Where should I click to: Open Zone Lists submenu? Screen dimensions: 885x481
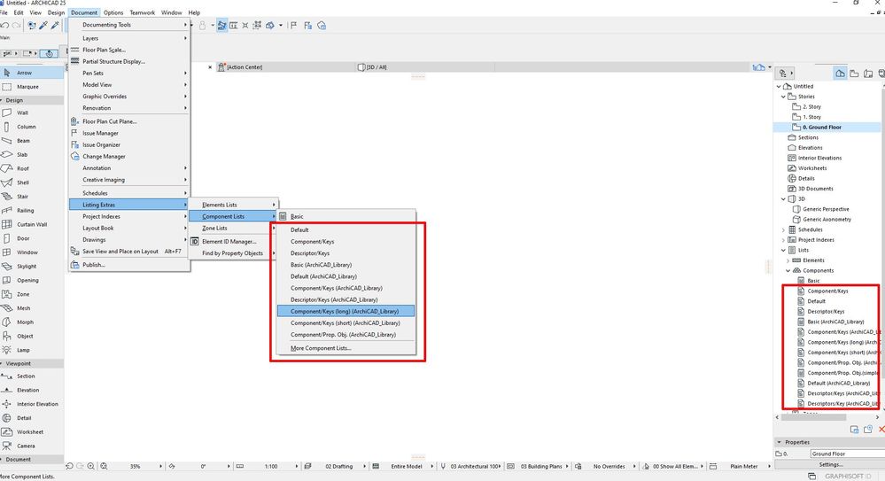click(x=233, y=228)
